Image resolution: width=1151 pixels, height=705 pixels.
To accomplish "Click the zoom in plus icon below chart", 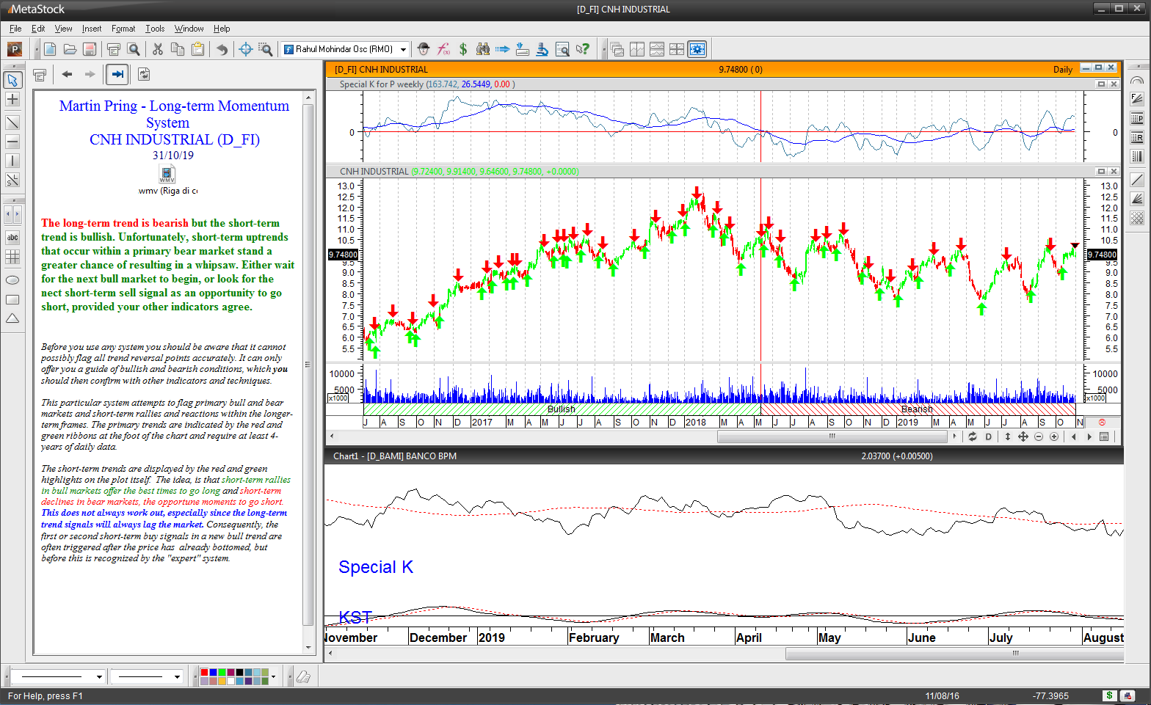I will (x=1054, y=436).
